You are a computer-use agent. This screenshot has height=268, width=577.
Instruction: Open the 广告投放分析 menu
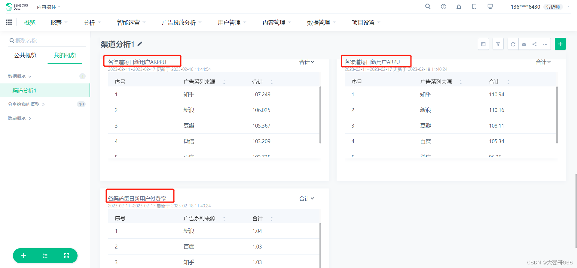click(x=182, y=23)
